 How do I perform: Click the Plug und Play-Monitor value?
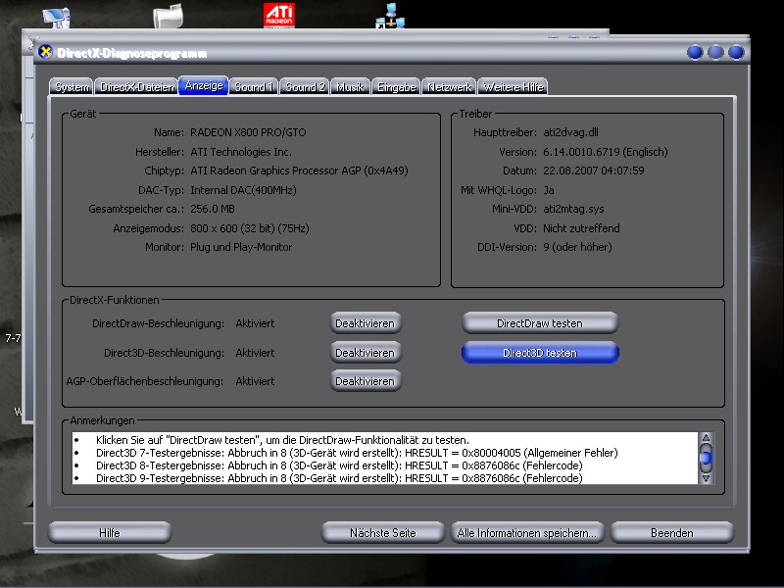click(x=241, y=247)
